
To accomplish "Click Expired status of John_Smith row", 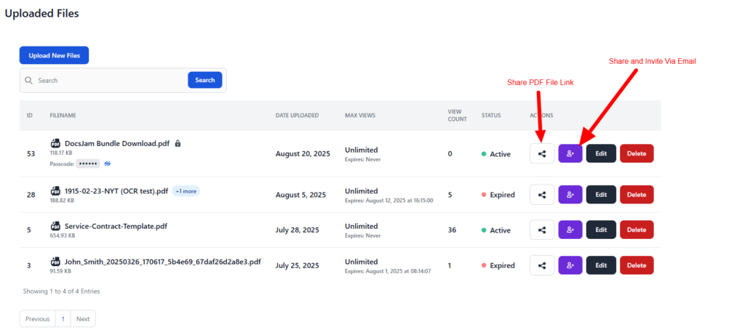I will [498, 266].
